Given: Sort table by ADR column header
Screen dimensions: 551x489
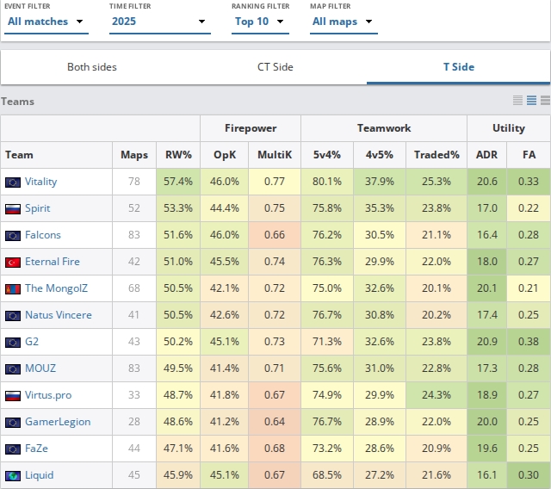Looking at the screenshot, I should click(486, 155).
